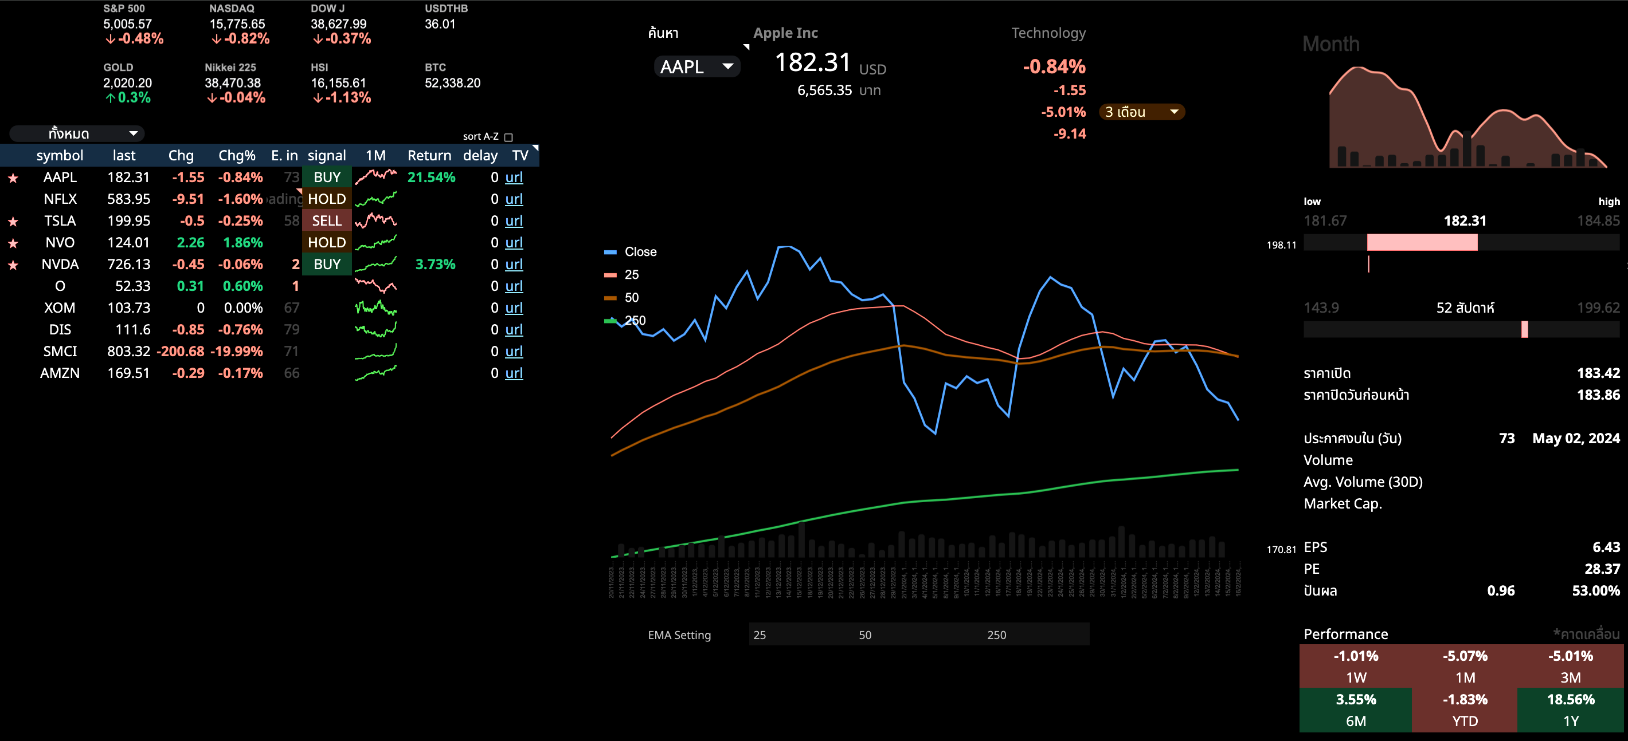This screenshot has width=1628, height=741.
Task: Click the BTC value 52,338.20
Action: [x=452, y=83]
